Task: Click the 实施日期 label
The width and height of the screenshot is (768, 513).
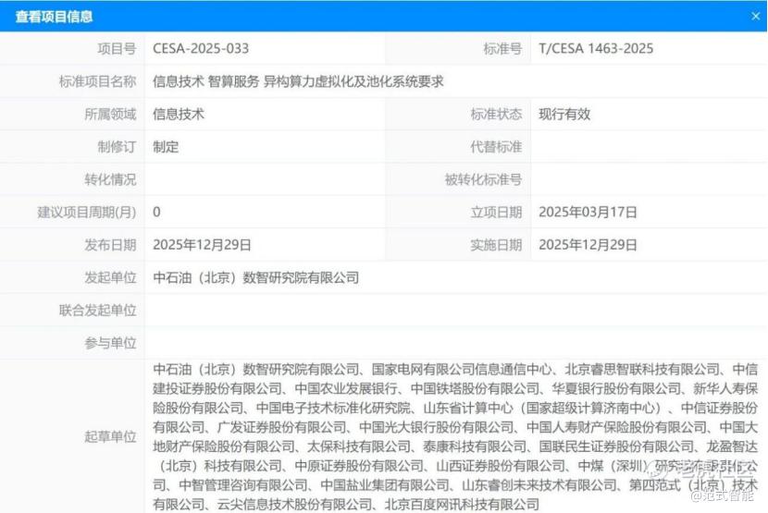Action: point(496,245)
